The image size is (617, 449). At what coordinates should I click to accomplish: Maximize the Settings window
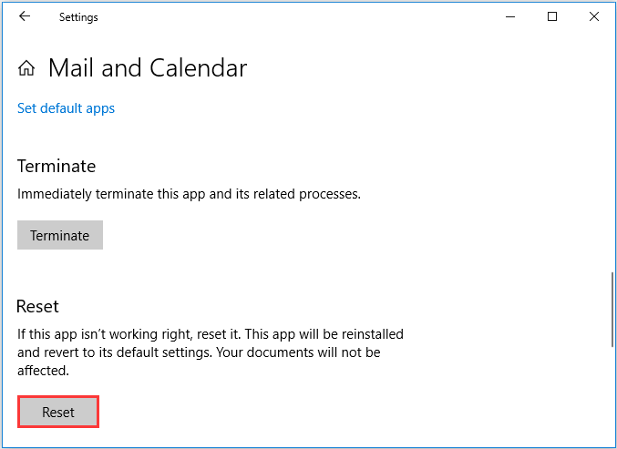coord(552,16)
